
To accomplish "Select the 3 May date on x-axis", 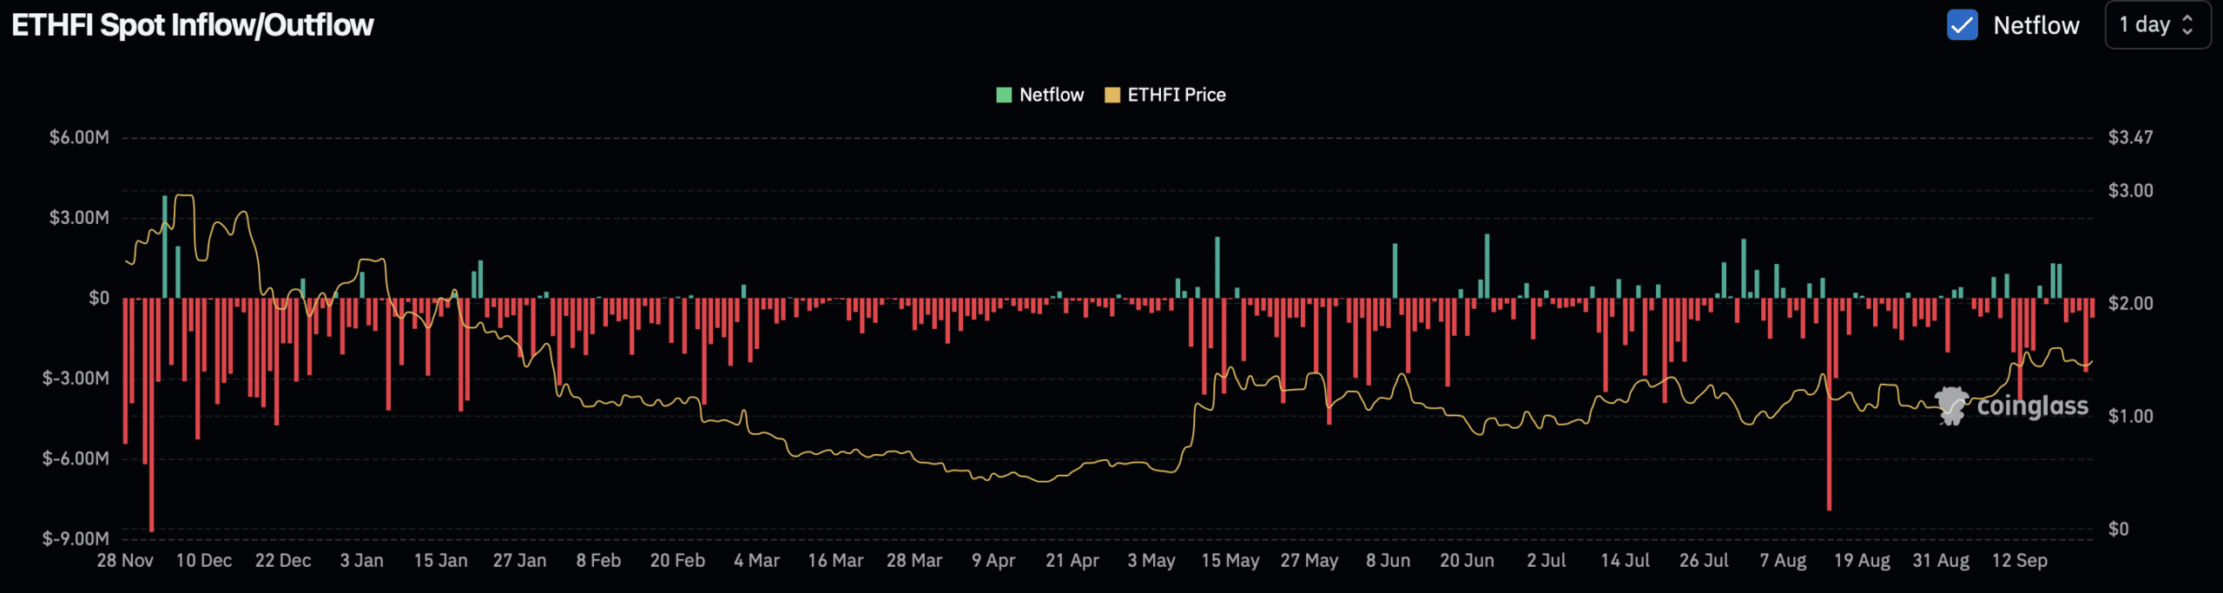I will click(x=1151, y=560).
